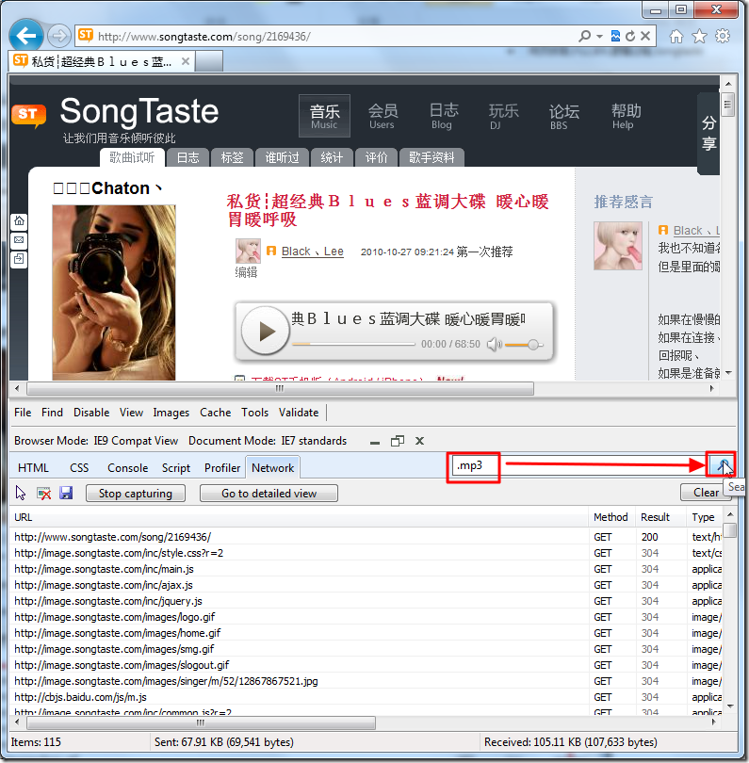
Task: Open the Favorites star icon
Action: (699, 36)
